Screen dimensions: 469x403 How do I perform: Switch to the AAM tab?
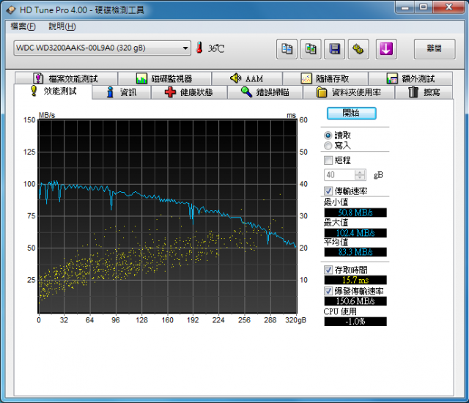coord(247,78)
